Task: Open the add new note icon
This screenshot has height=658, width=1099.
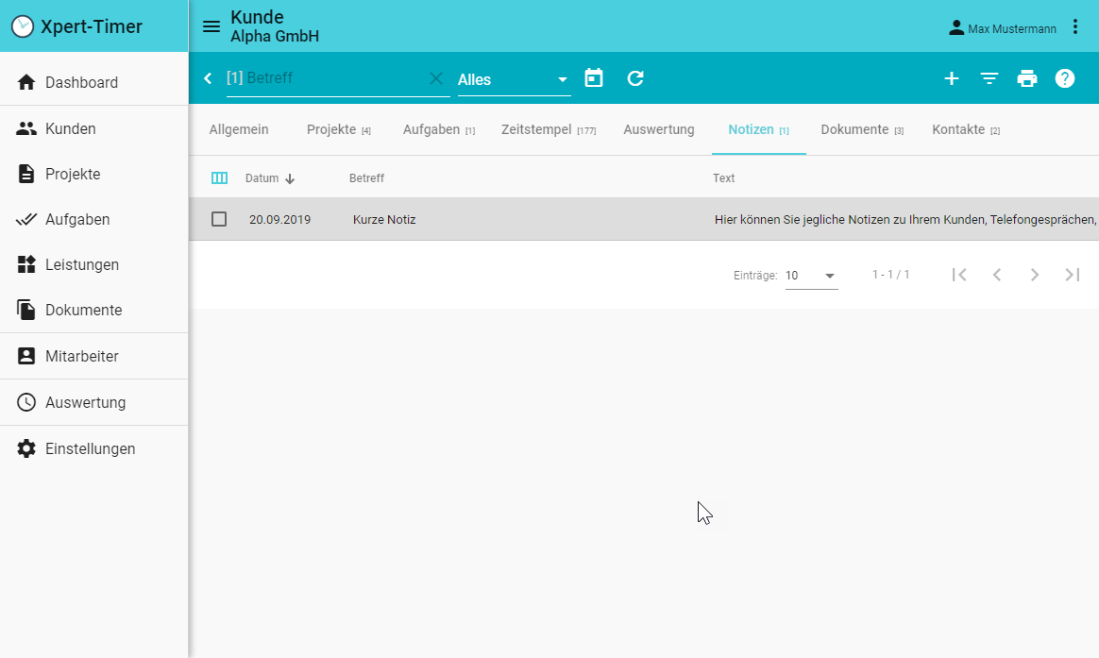Action: pyautogui.click(x=951, y=78)
